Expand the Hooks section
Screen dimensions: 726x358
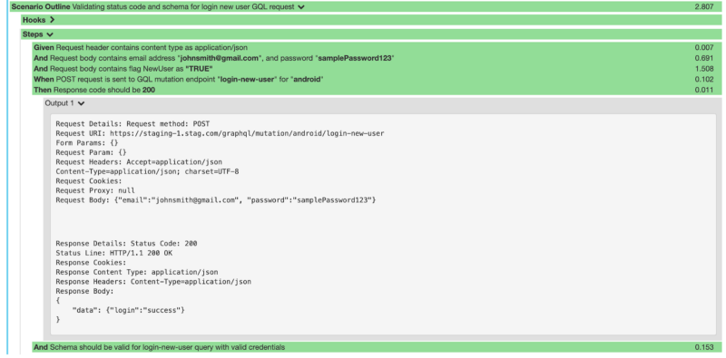coord(52,20)
